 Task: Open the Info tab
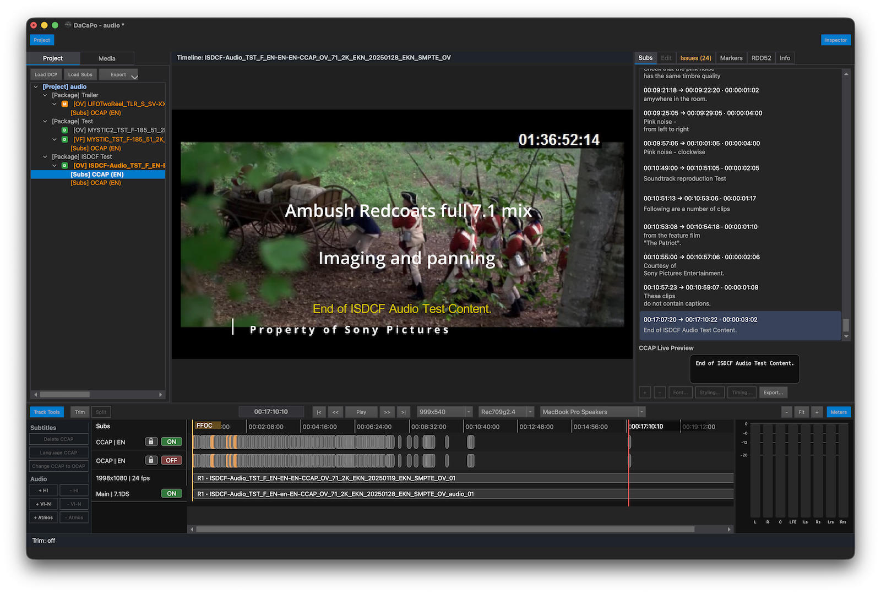(x=785, y=58)
